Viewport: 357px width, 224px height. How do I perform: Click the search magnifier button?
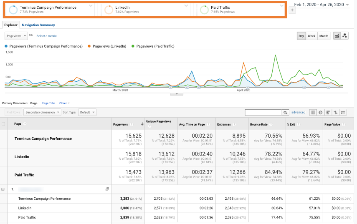285,112
